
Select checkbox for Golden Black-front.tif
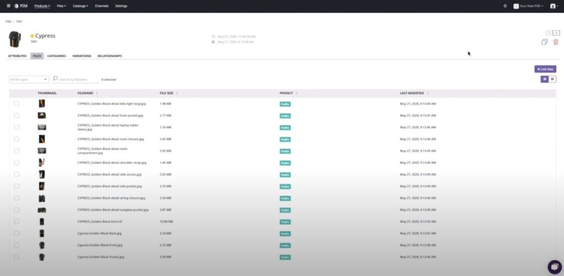click(17, 222)
